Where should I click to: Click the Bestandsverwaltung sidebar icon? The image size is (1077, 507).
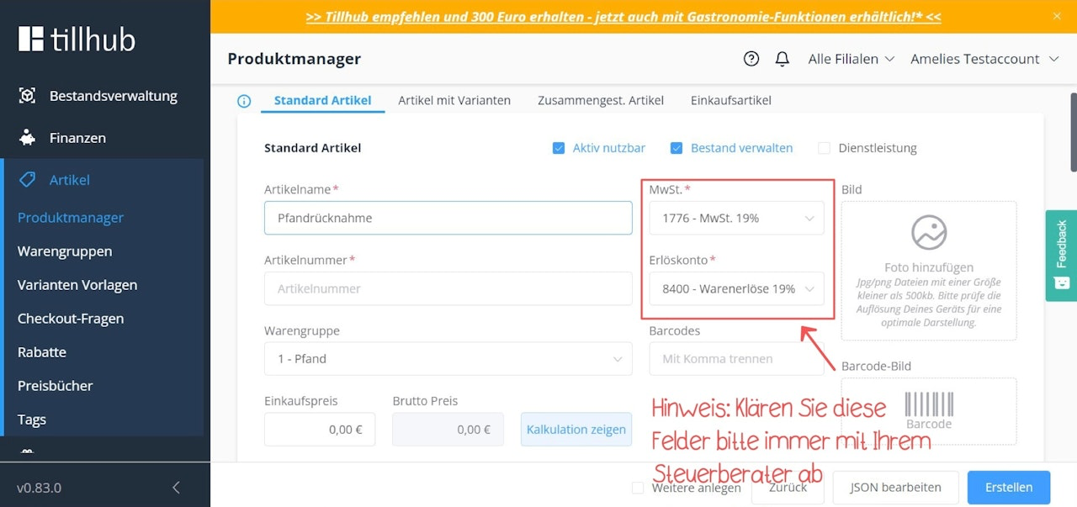pyautogui.click(x=27, y=96)
